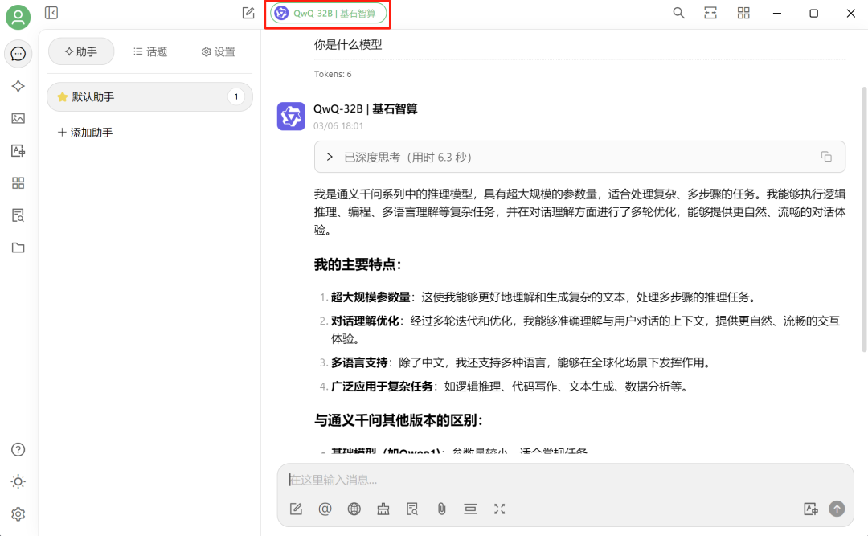This screenshot has width=868, height=536.
Task: Click the chat vertical scrollbar
Action: pos(864,219)
